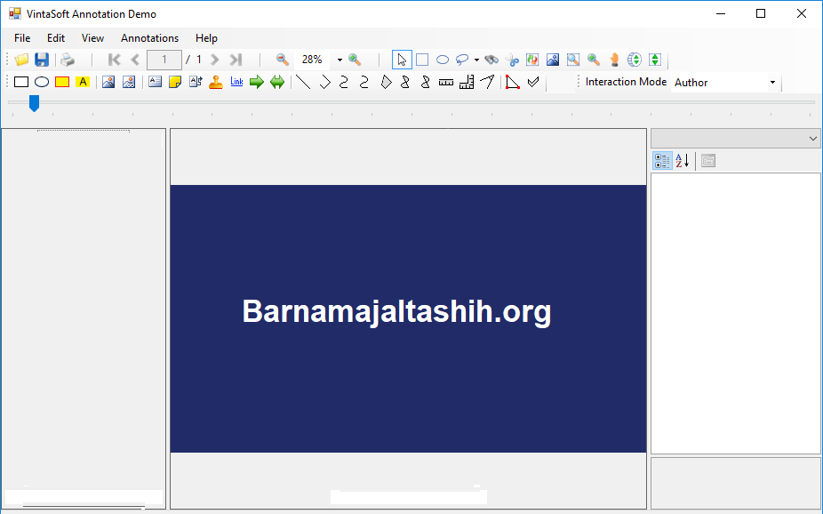This screenshot has width=823, height=514.
Task: Switch property grid to categorized view
Action: coord(662,161)
